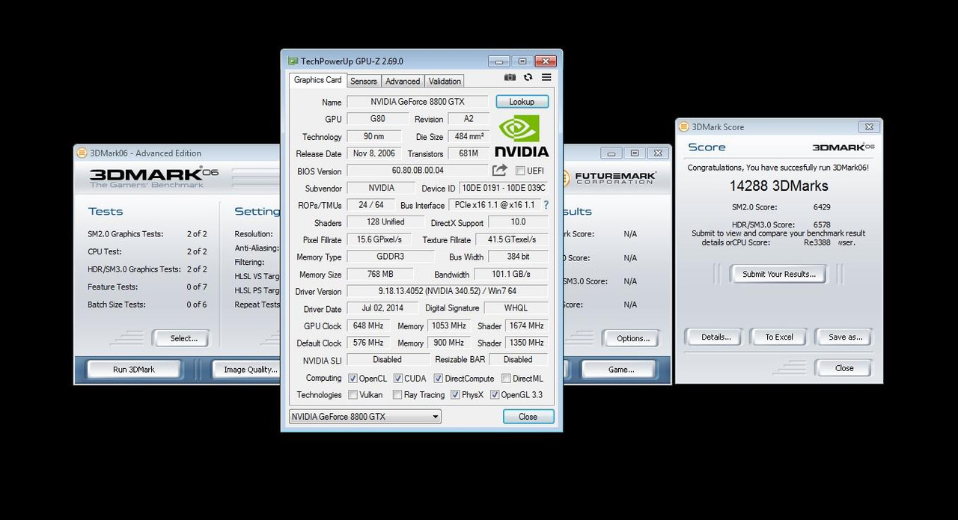Click the CPU Test 2 of 2 text

(197, 251)
